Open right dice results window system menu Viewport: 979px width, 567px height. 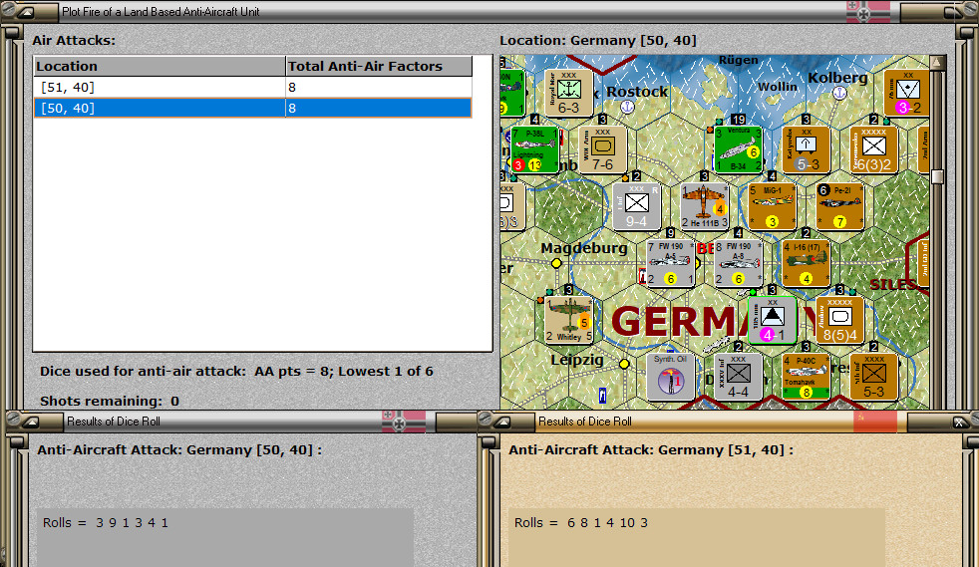501,423
